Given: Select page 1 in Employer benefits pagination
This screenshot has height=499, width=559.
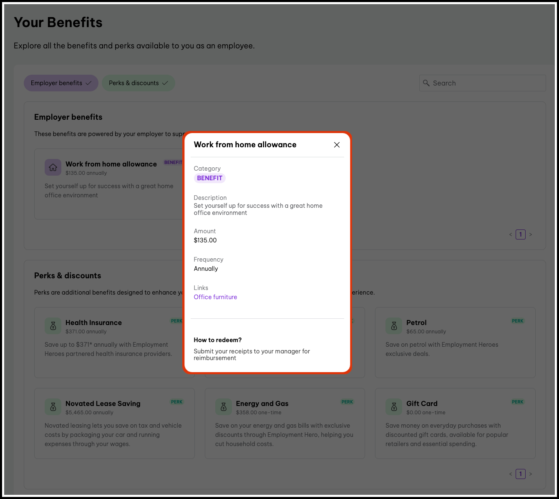Looking at the screenshot, I should click(520, 234).
